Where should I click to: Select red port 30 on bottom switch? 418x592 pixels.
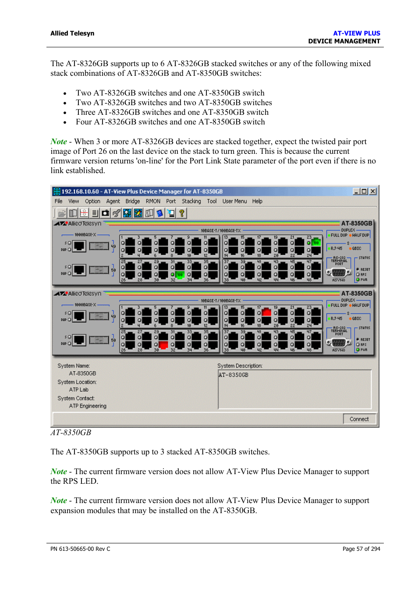click(163, 345)
